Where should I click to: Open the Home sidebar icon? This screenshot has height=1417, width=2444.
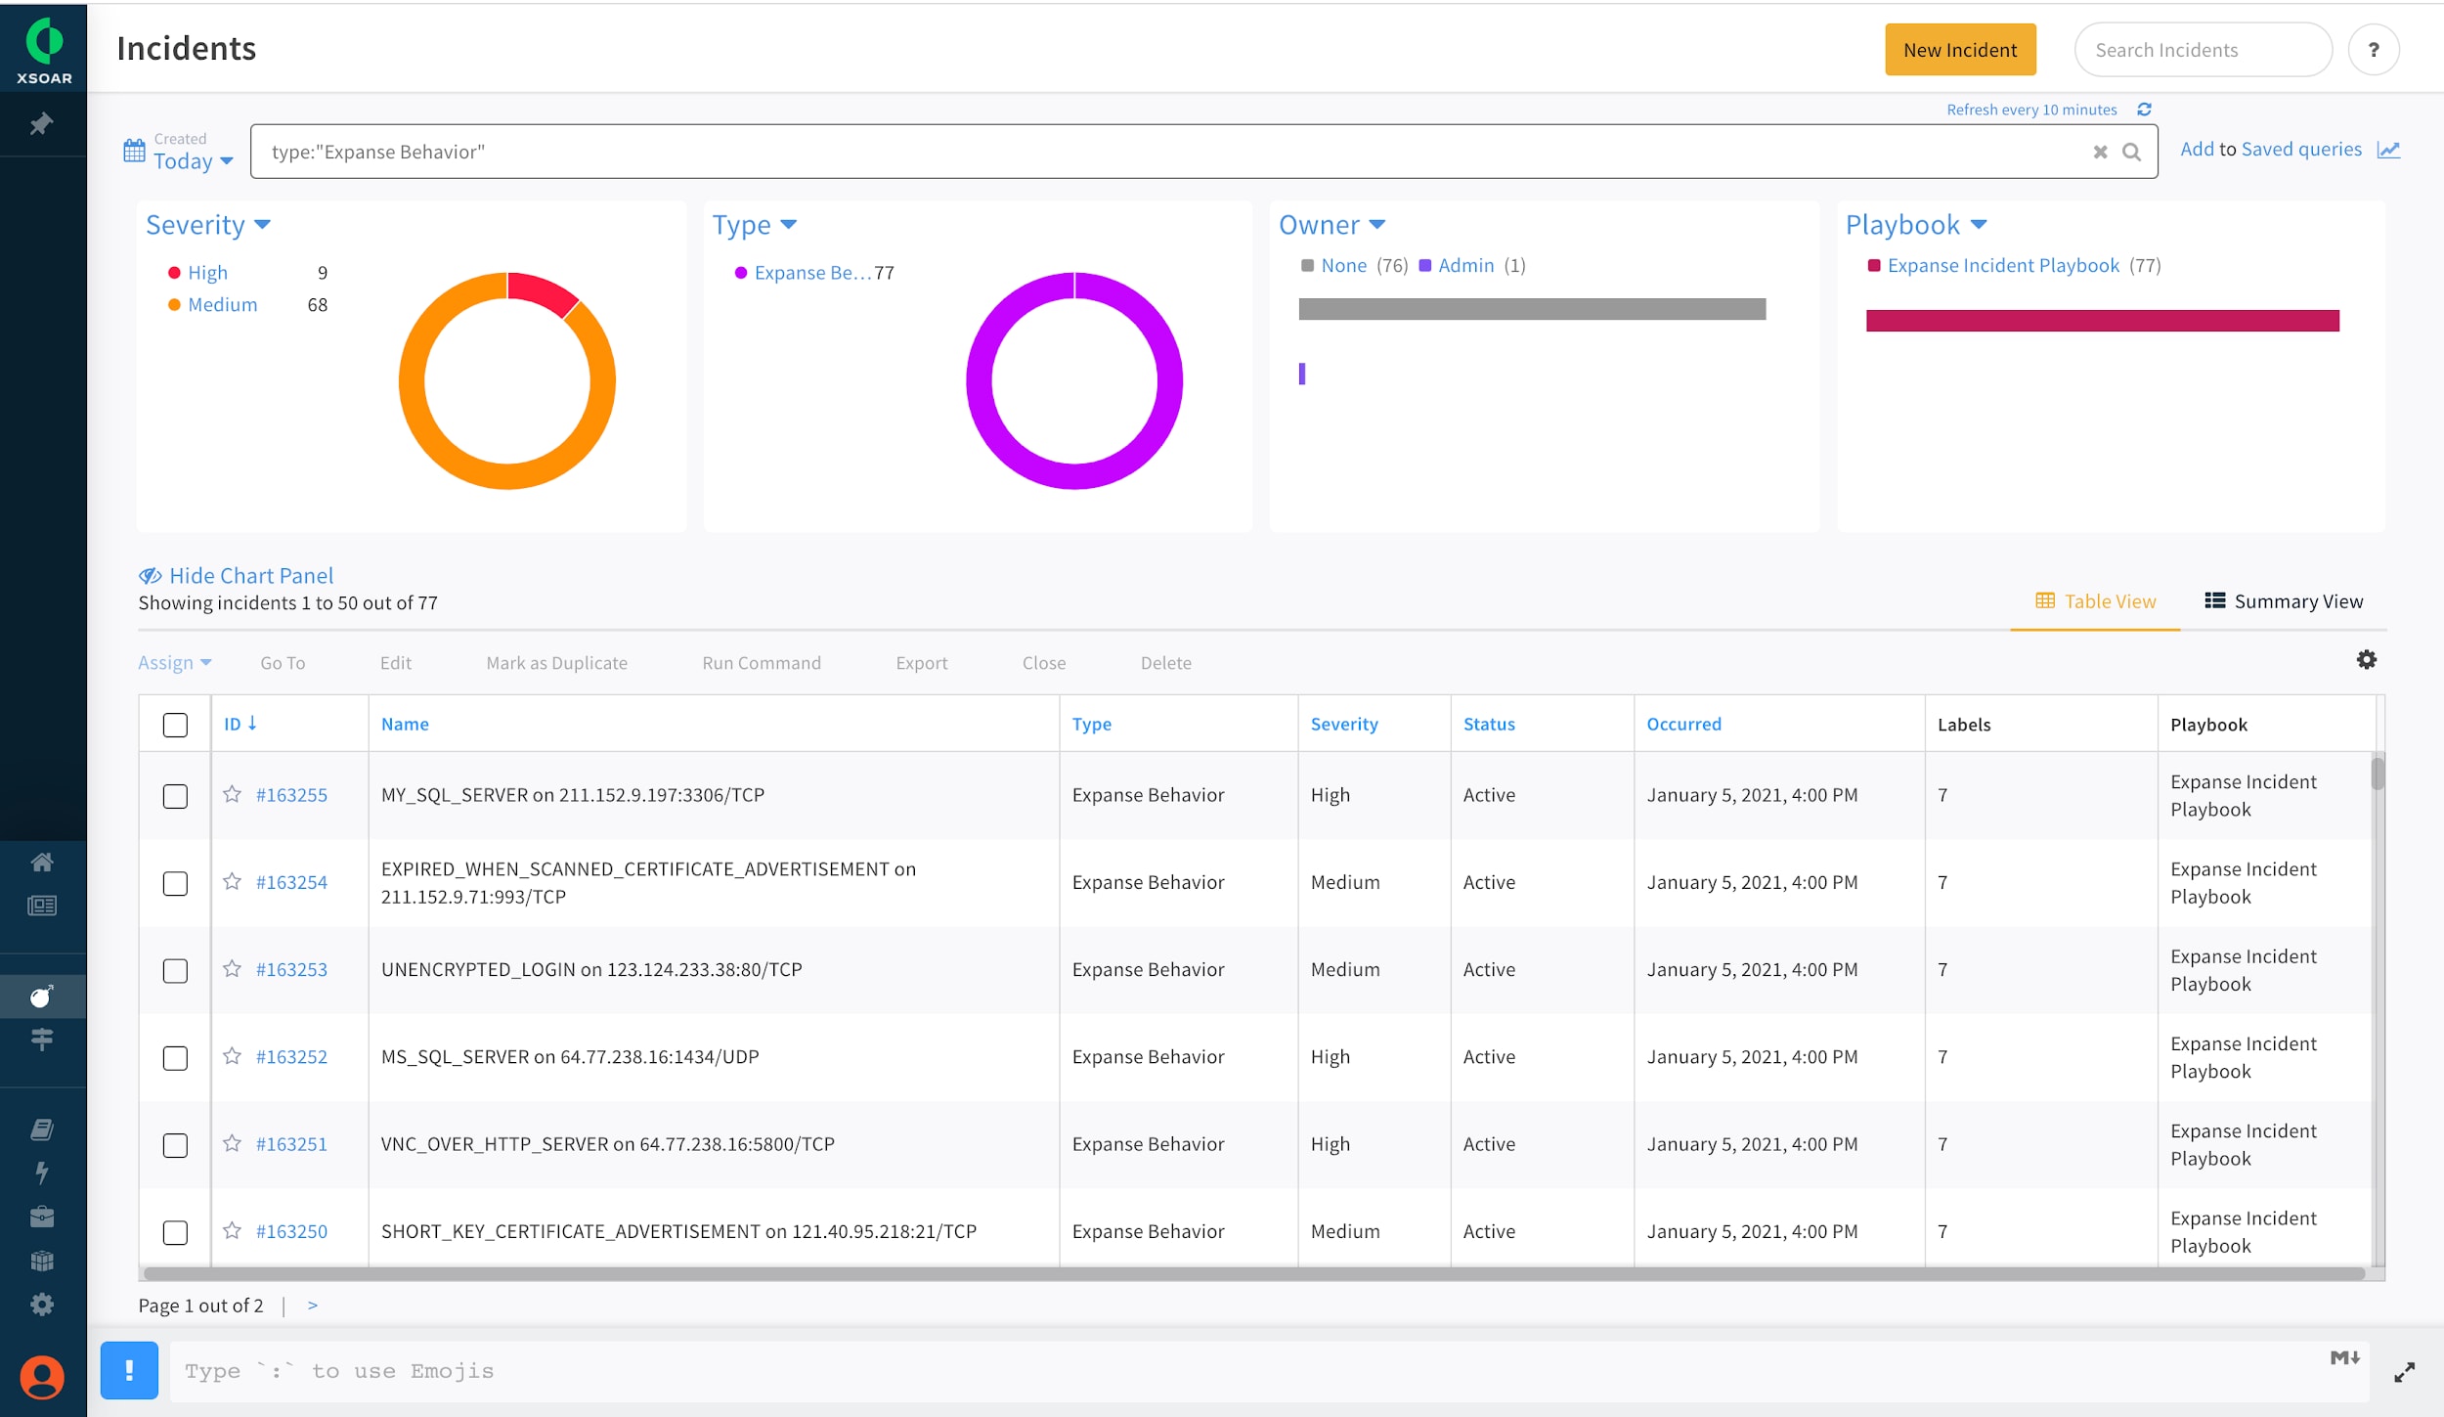[x=42, y=862]
